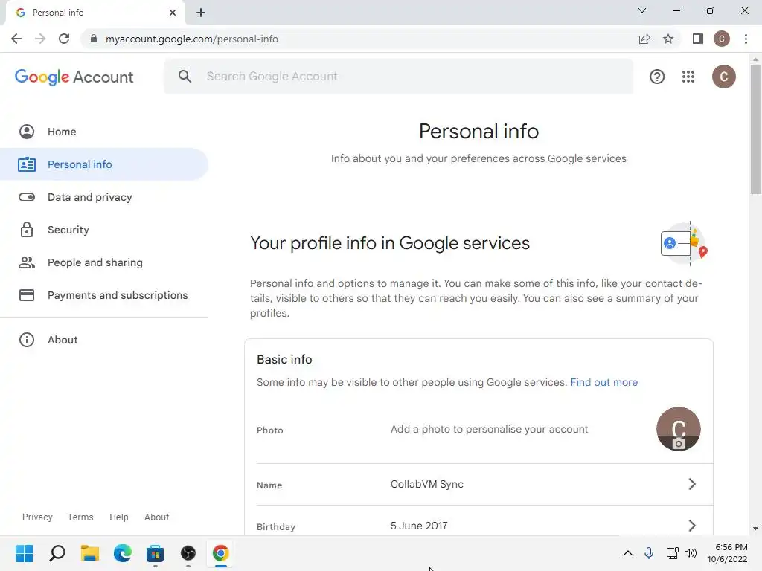View site lock information icon
This screenshot has width=762, height=571.
click(94, 39)
